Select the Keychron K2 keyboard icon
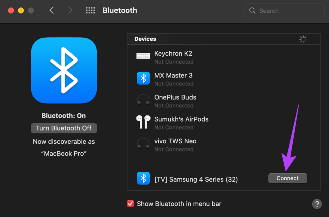329x217 pixels. 143,56
